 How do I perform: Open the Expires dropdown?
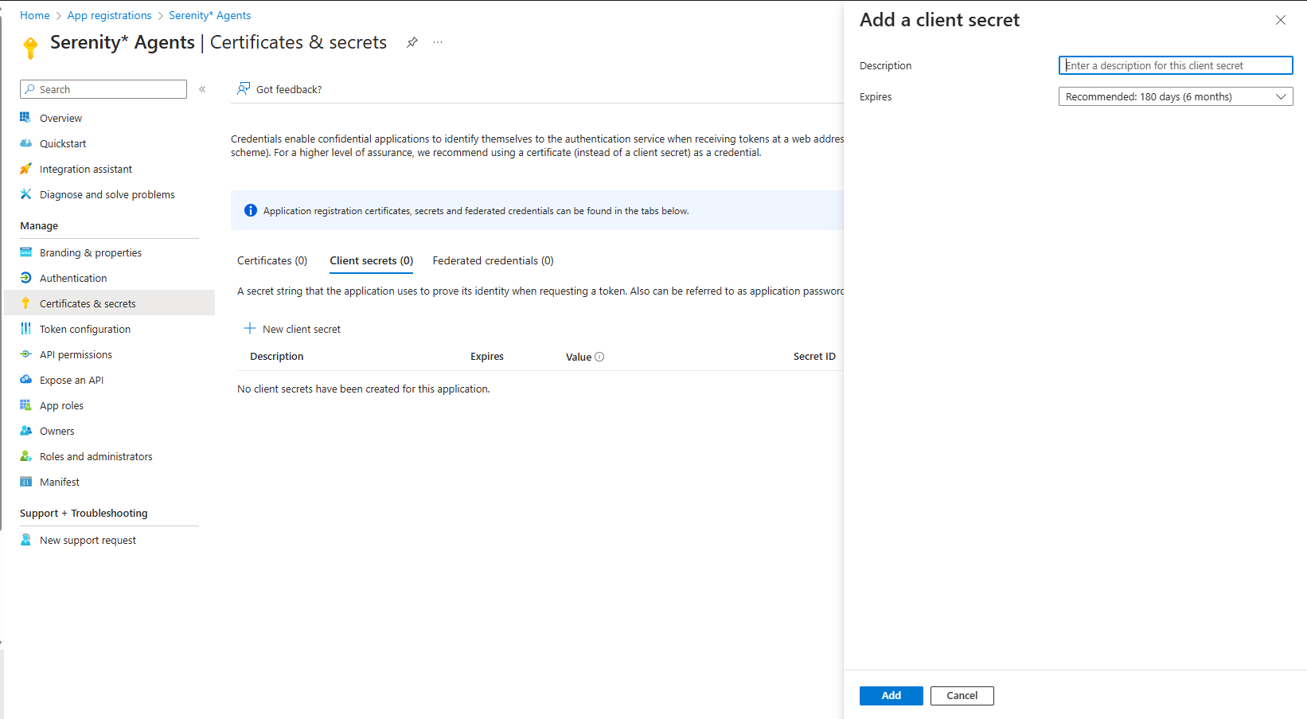pos(1176,96)
